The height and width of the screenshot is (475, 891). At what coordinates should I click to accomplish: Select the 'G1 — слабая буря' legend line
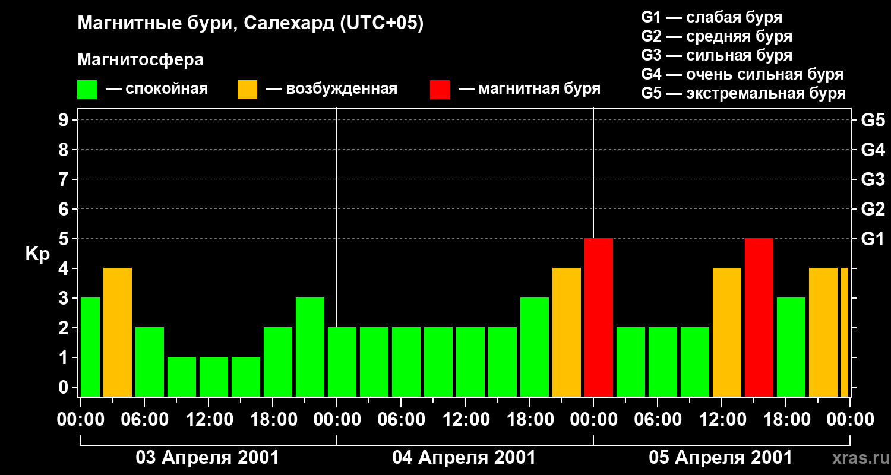pyautogui.click(x=712, y=17)
